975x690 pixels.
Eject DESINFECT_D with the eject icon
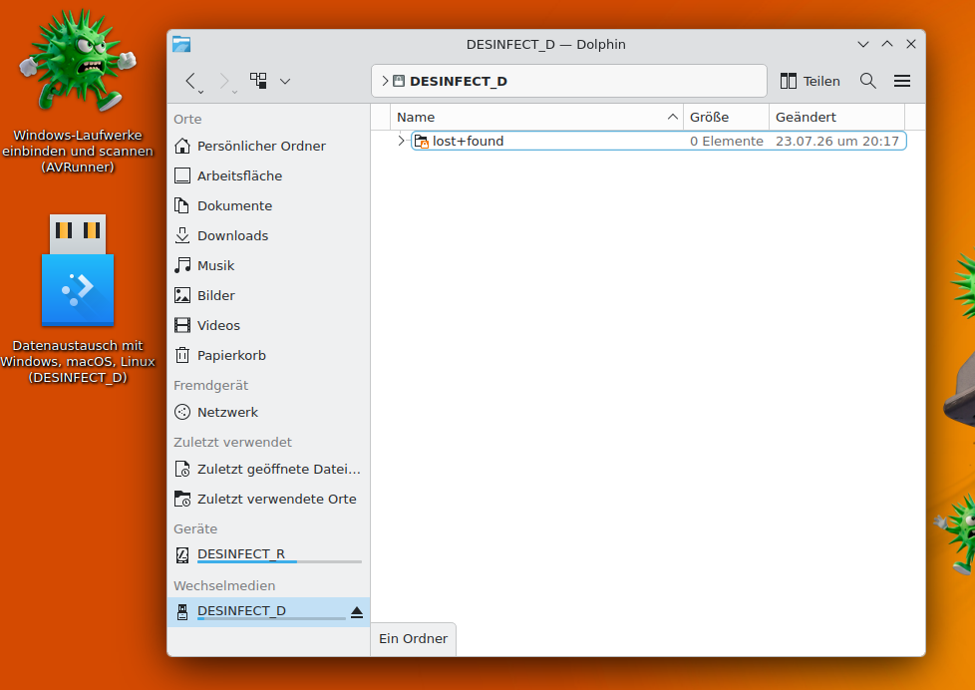coord(356,612)
